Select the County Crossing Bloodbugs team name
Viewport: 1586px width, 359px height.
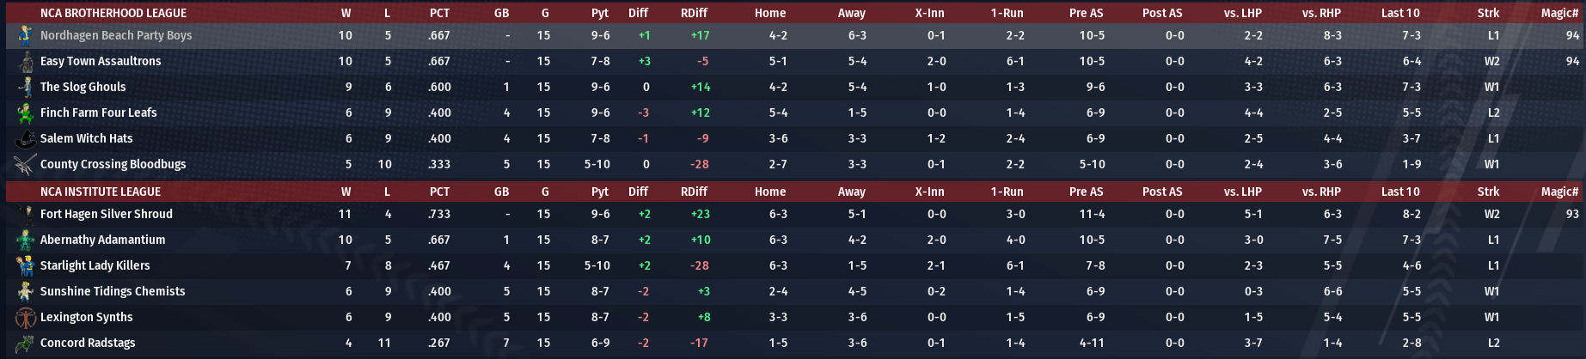click(113, 165)
